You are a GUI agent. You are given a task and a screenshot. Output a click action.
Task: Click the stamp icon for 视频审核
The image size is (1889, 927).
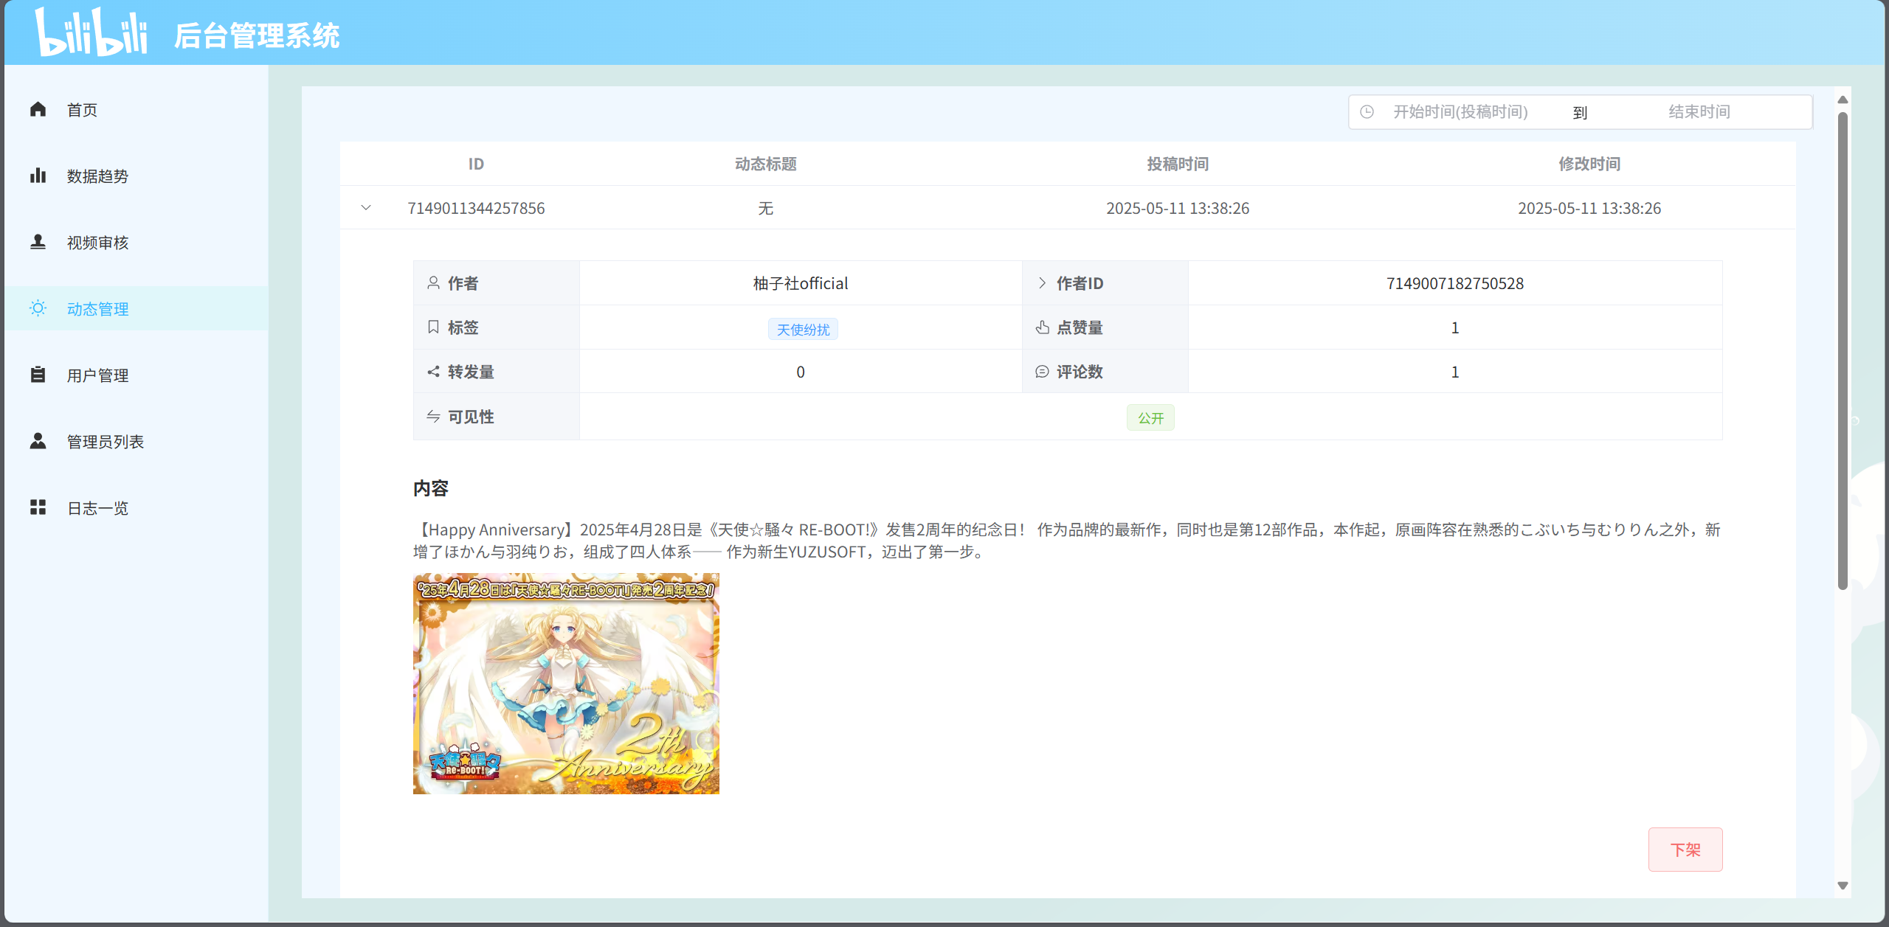38,242
